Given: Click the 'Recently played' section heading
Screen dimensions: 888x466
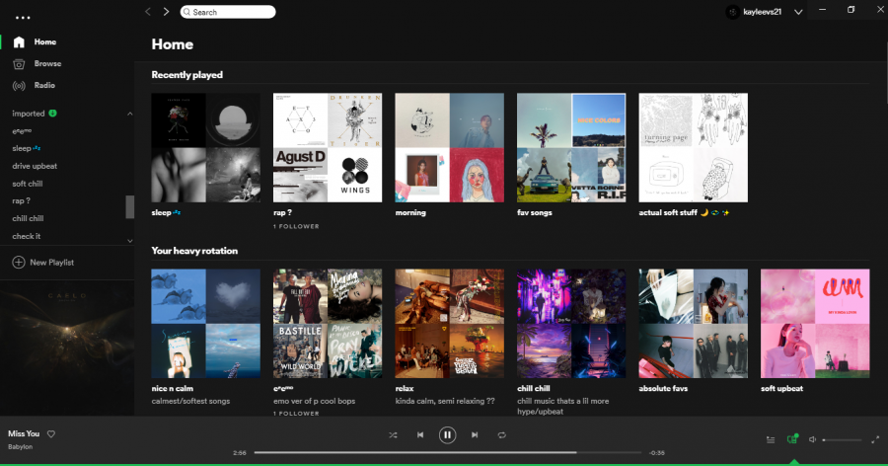Looking at the screenshot, I should coord(186,75).
